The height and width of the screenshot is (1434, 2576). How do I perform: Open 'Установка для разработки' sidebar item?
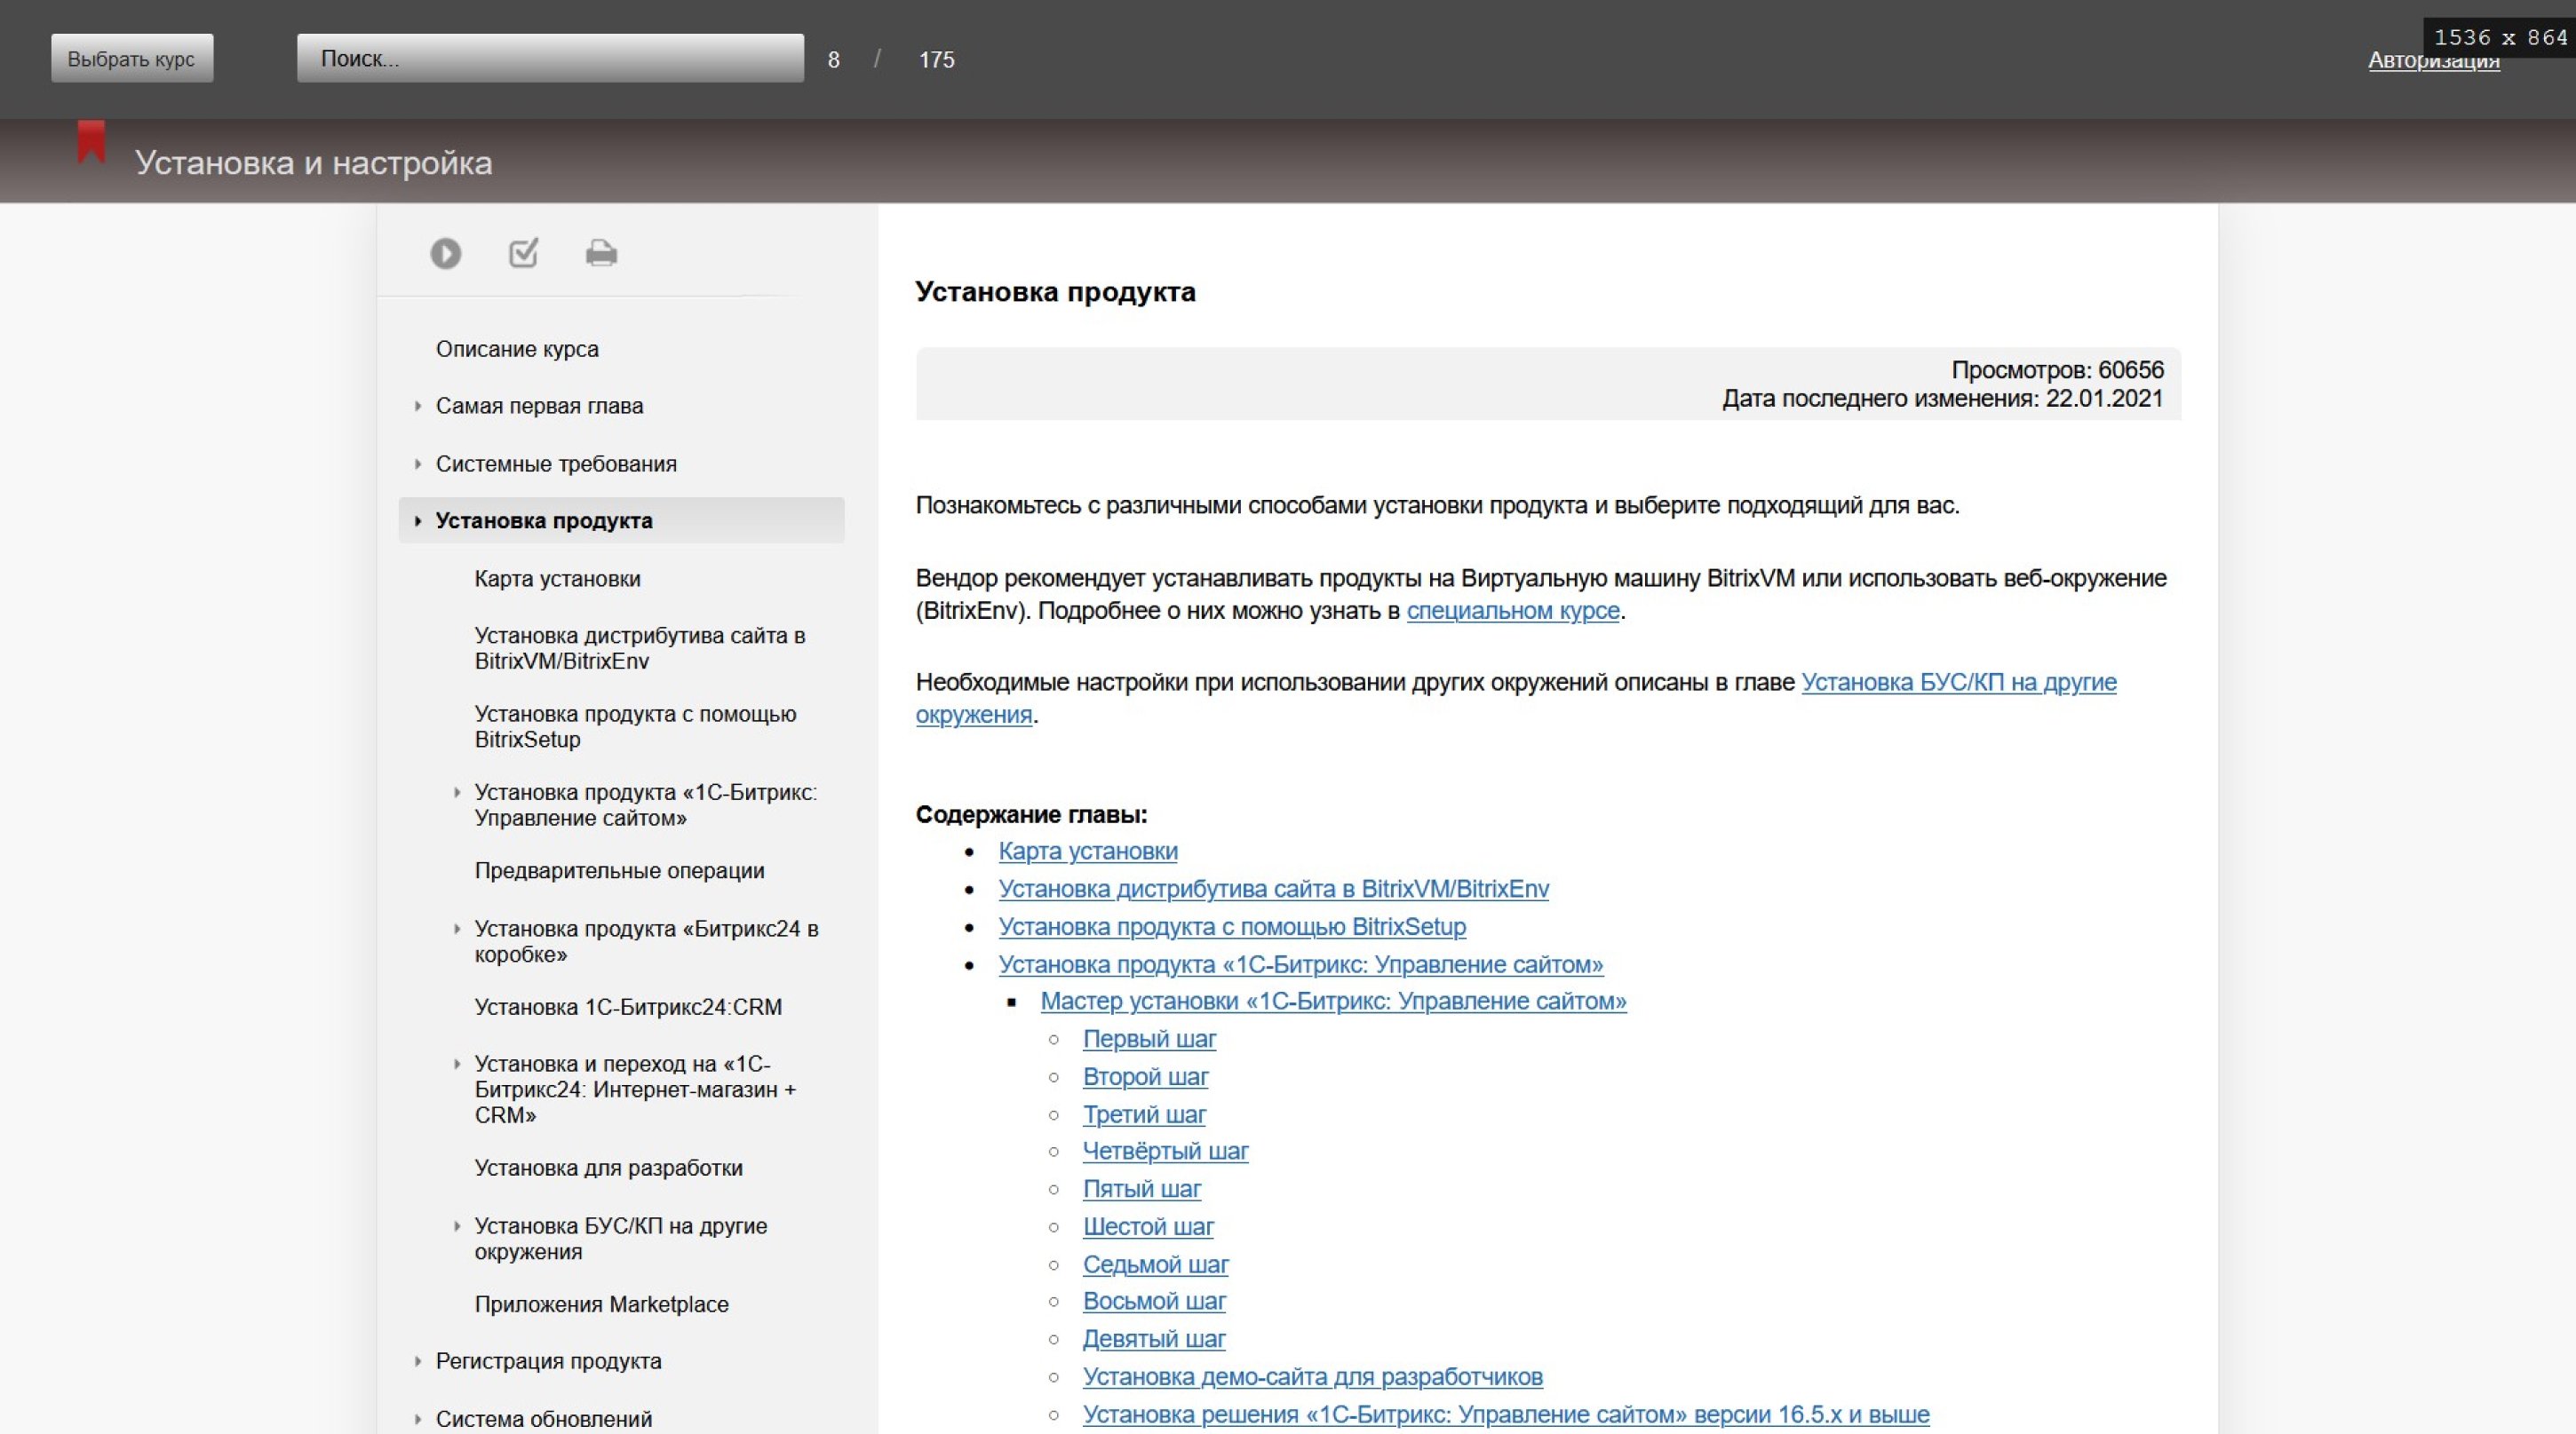[x=608, y=1168]
